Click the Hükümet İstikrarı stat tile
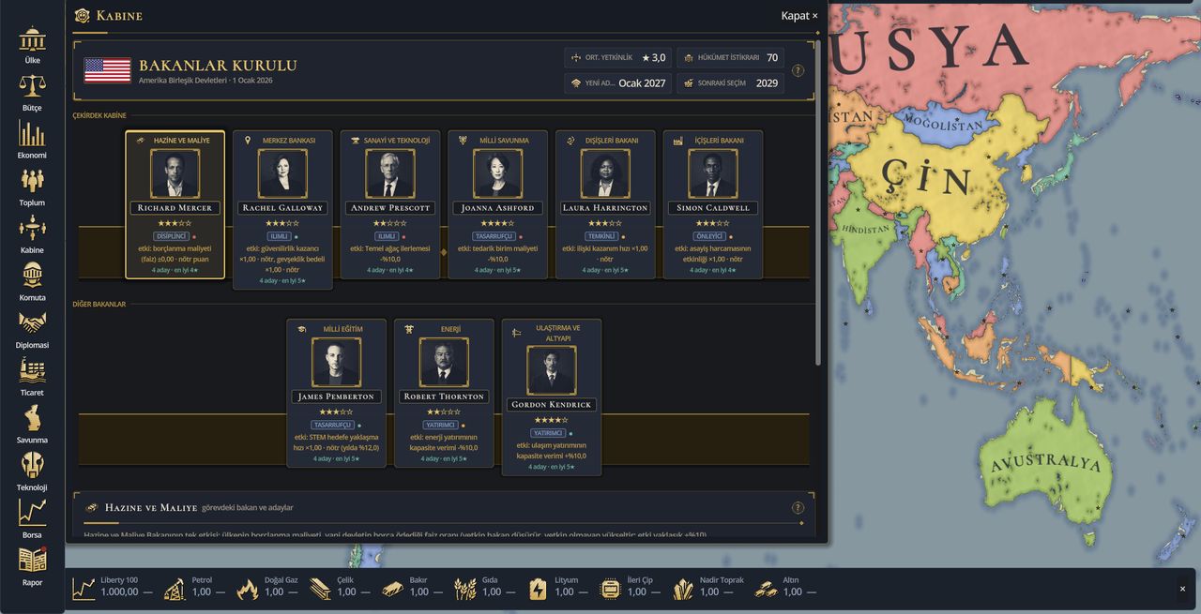 [x=730, y=57]
